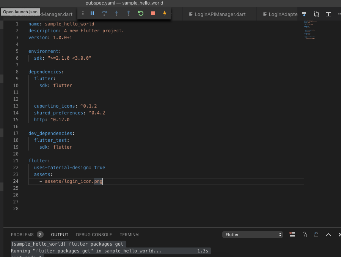Click 'dev_dependencies' on line 17

click(x=50, y=133)
